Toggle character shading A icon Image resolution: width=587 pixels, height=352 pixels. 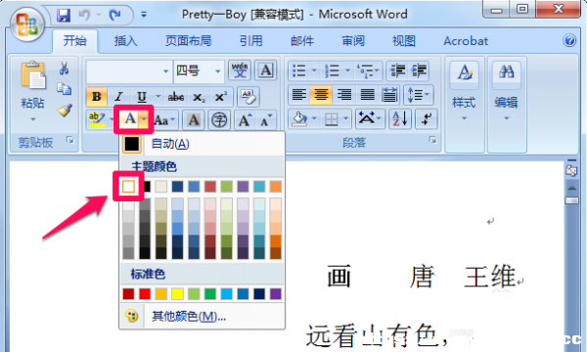point(193,120)
